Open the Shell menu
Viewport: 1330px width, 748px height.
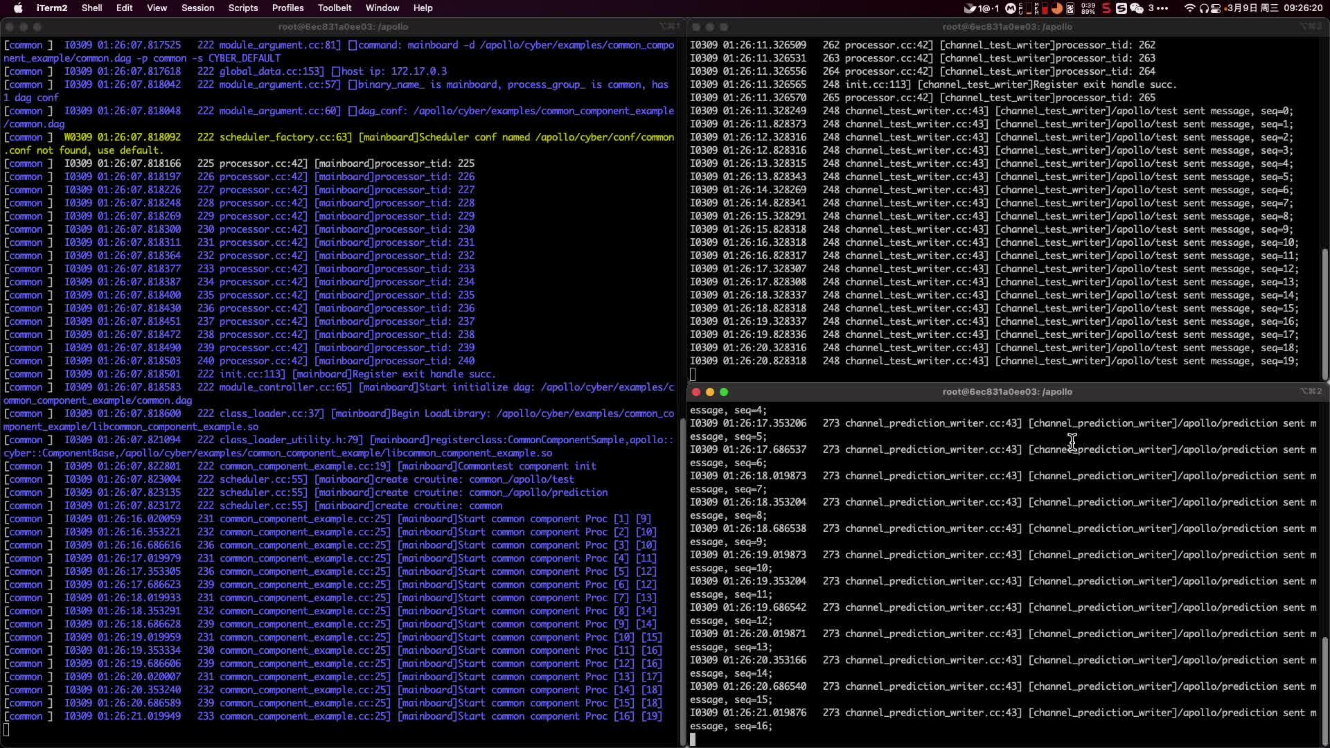pyautogui.click(x=91, y=8)
